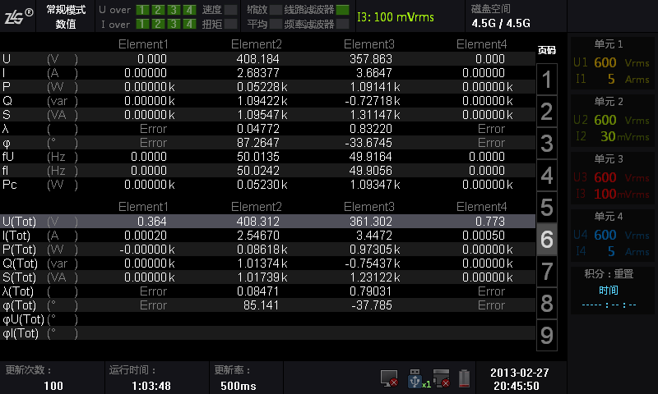Screen dimensions: 658x394
Task: Toggle the 线路滤波器 line filter indicator
Action: click(x=343, y=10)
